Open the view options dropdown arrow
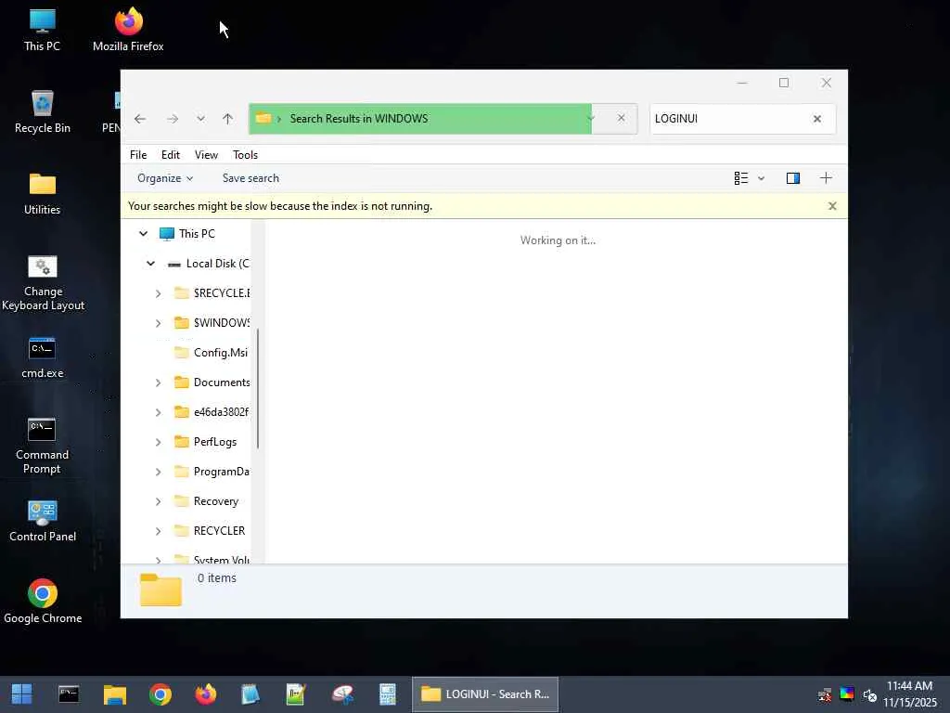The width and height of the screenshot is (950, 713). click(x=762, y=178)
